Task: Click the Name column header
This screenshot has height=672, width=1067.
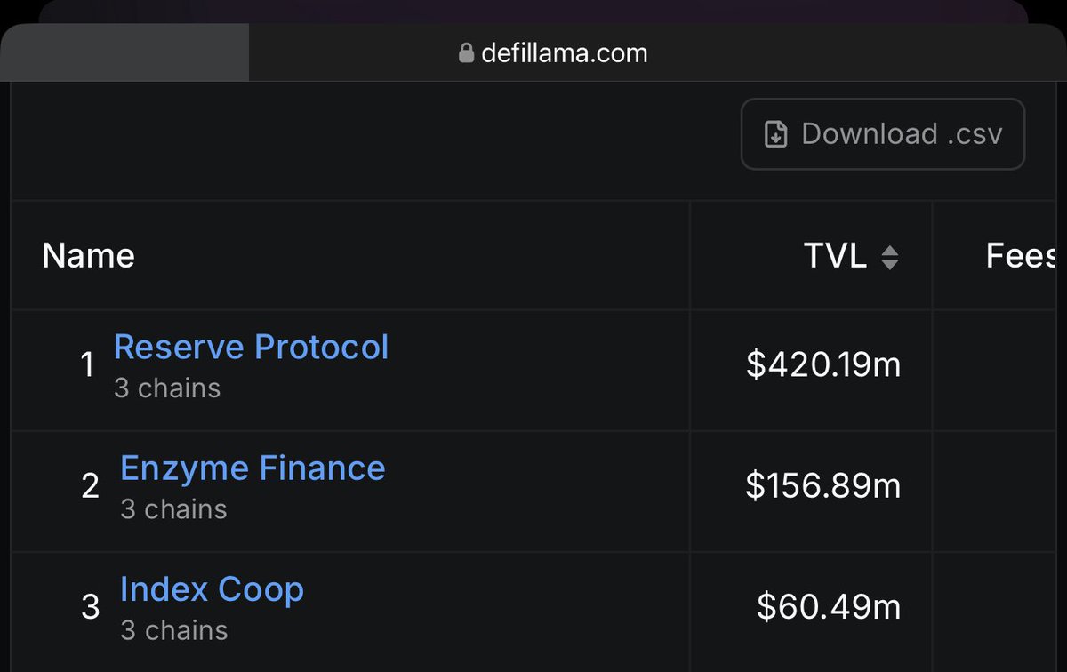Action: (x=89, y=256)
